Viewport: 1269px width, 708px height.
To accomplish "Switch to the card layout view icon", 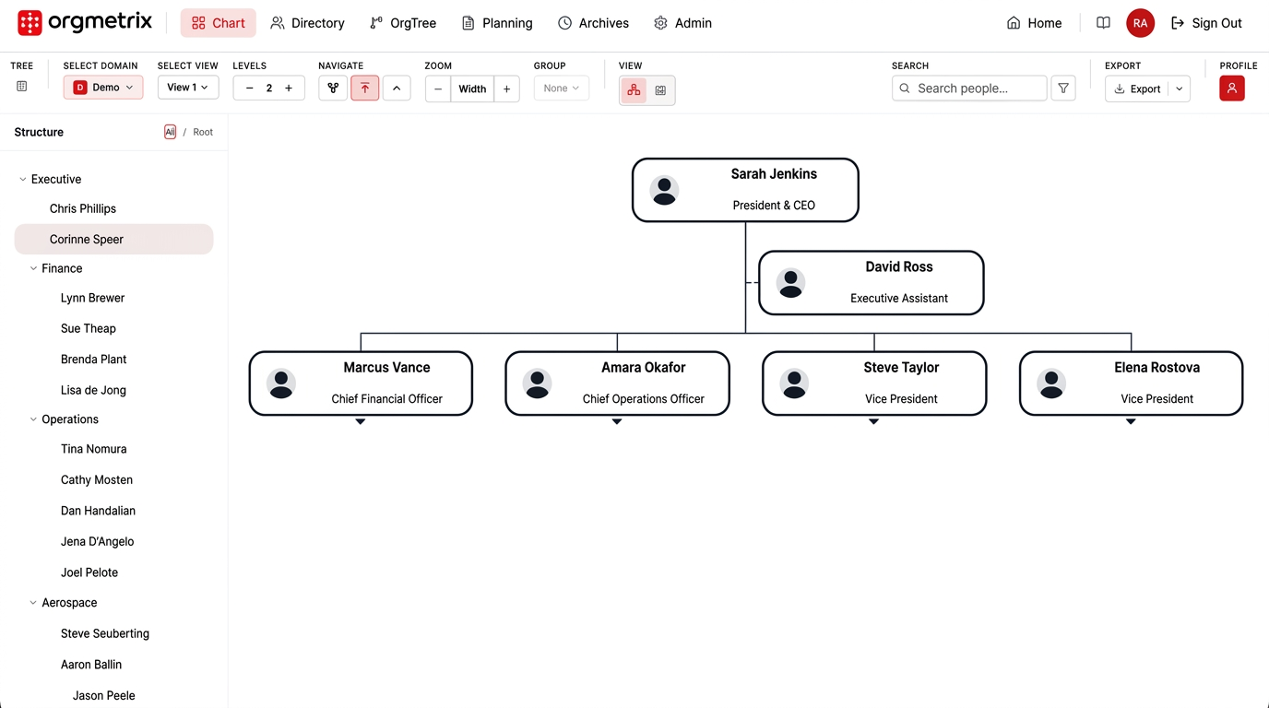I will pyautogui.click(x=660, y=90).
